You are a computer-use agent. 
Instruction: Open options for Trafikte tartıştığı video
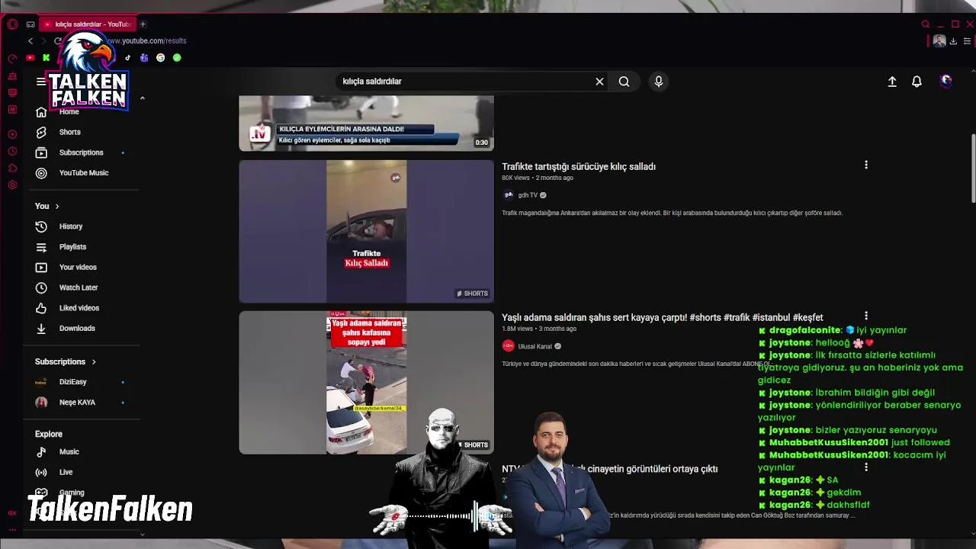click(865, 165)
